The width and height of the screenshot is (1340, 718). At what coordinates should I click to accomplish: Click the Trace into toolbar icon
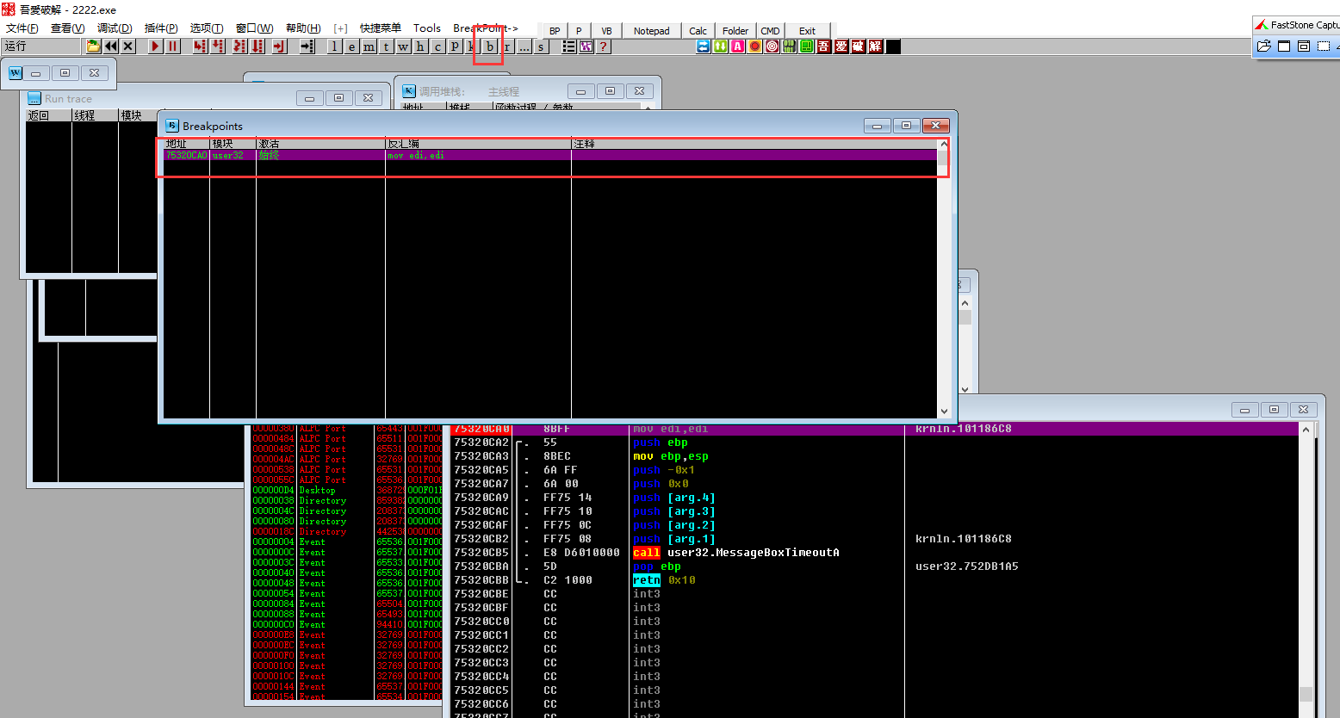[239, 46]
